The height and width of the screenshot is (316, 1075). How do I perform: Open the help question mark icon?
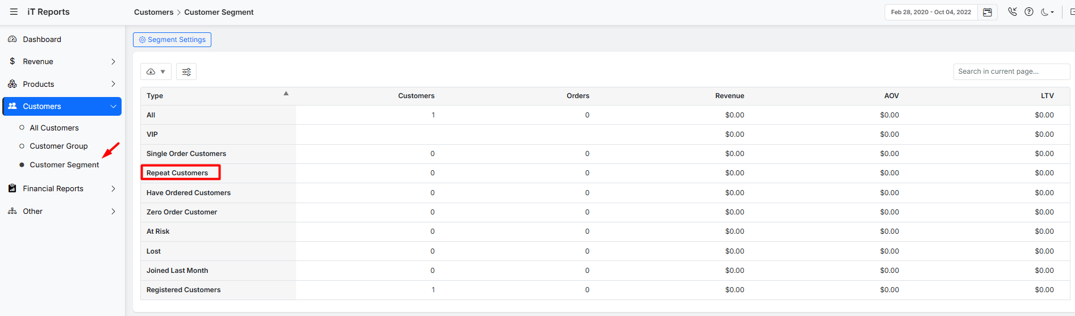tap(1029, 12)
